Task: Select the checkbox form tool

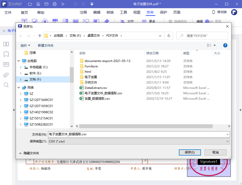Action: click(34, 21)
